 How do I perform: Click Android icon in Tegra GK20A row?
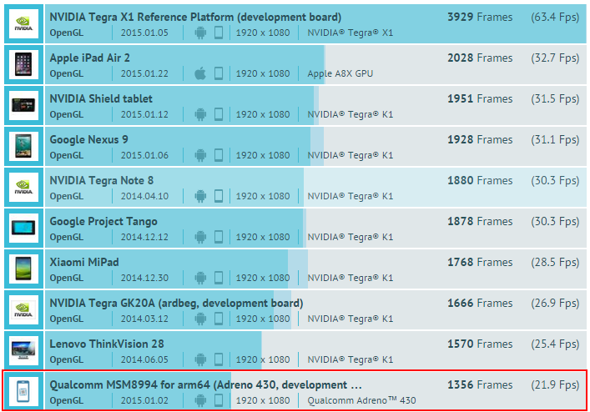click(x=200, y=319)
